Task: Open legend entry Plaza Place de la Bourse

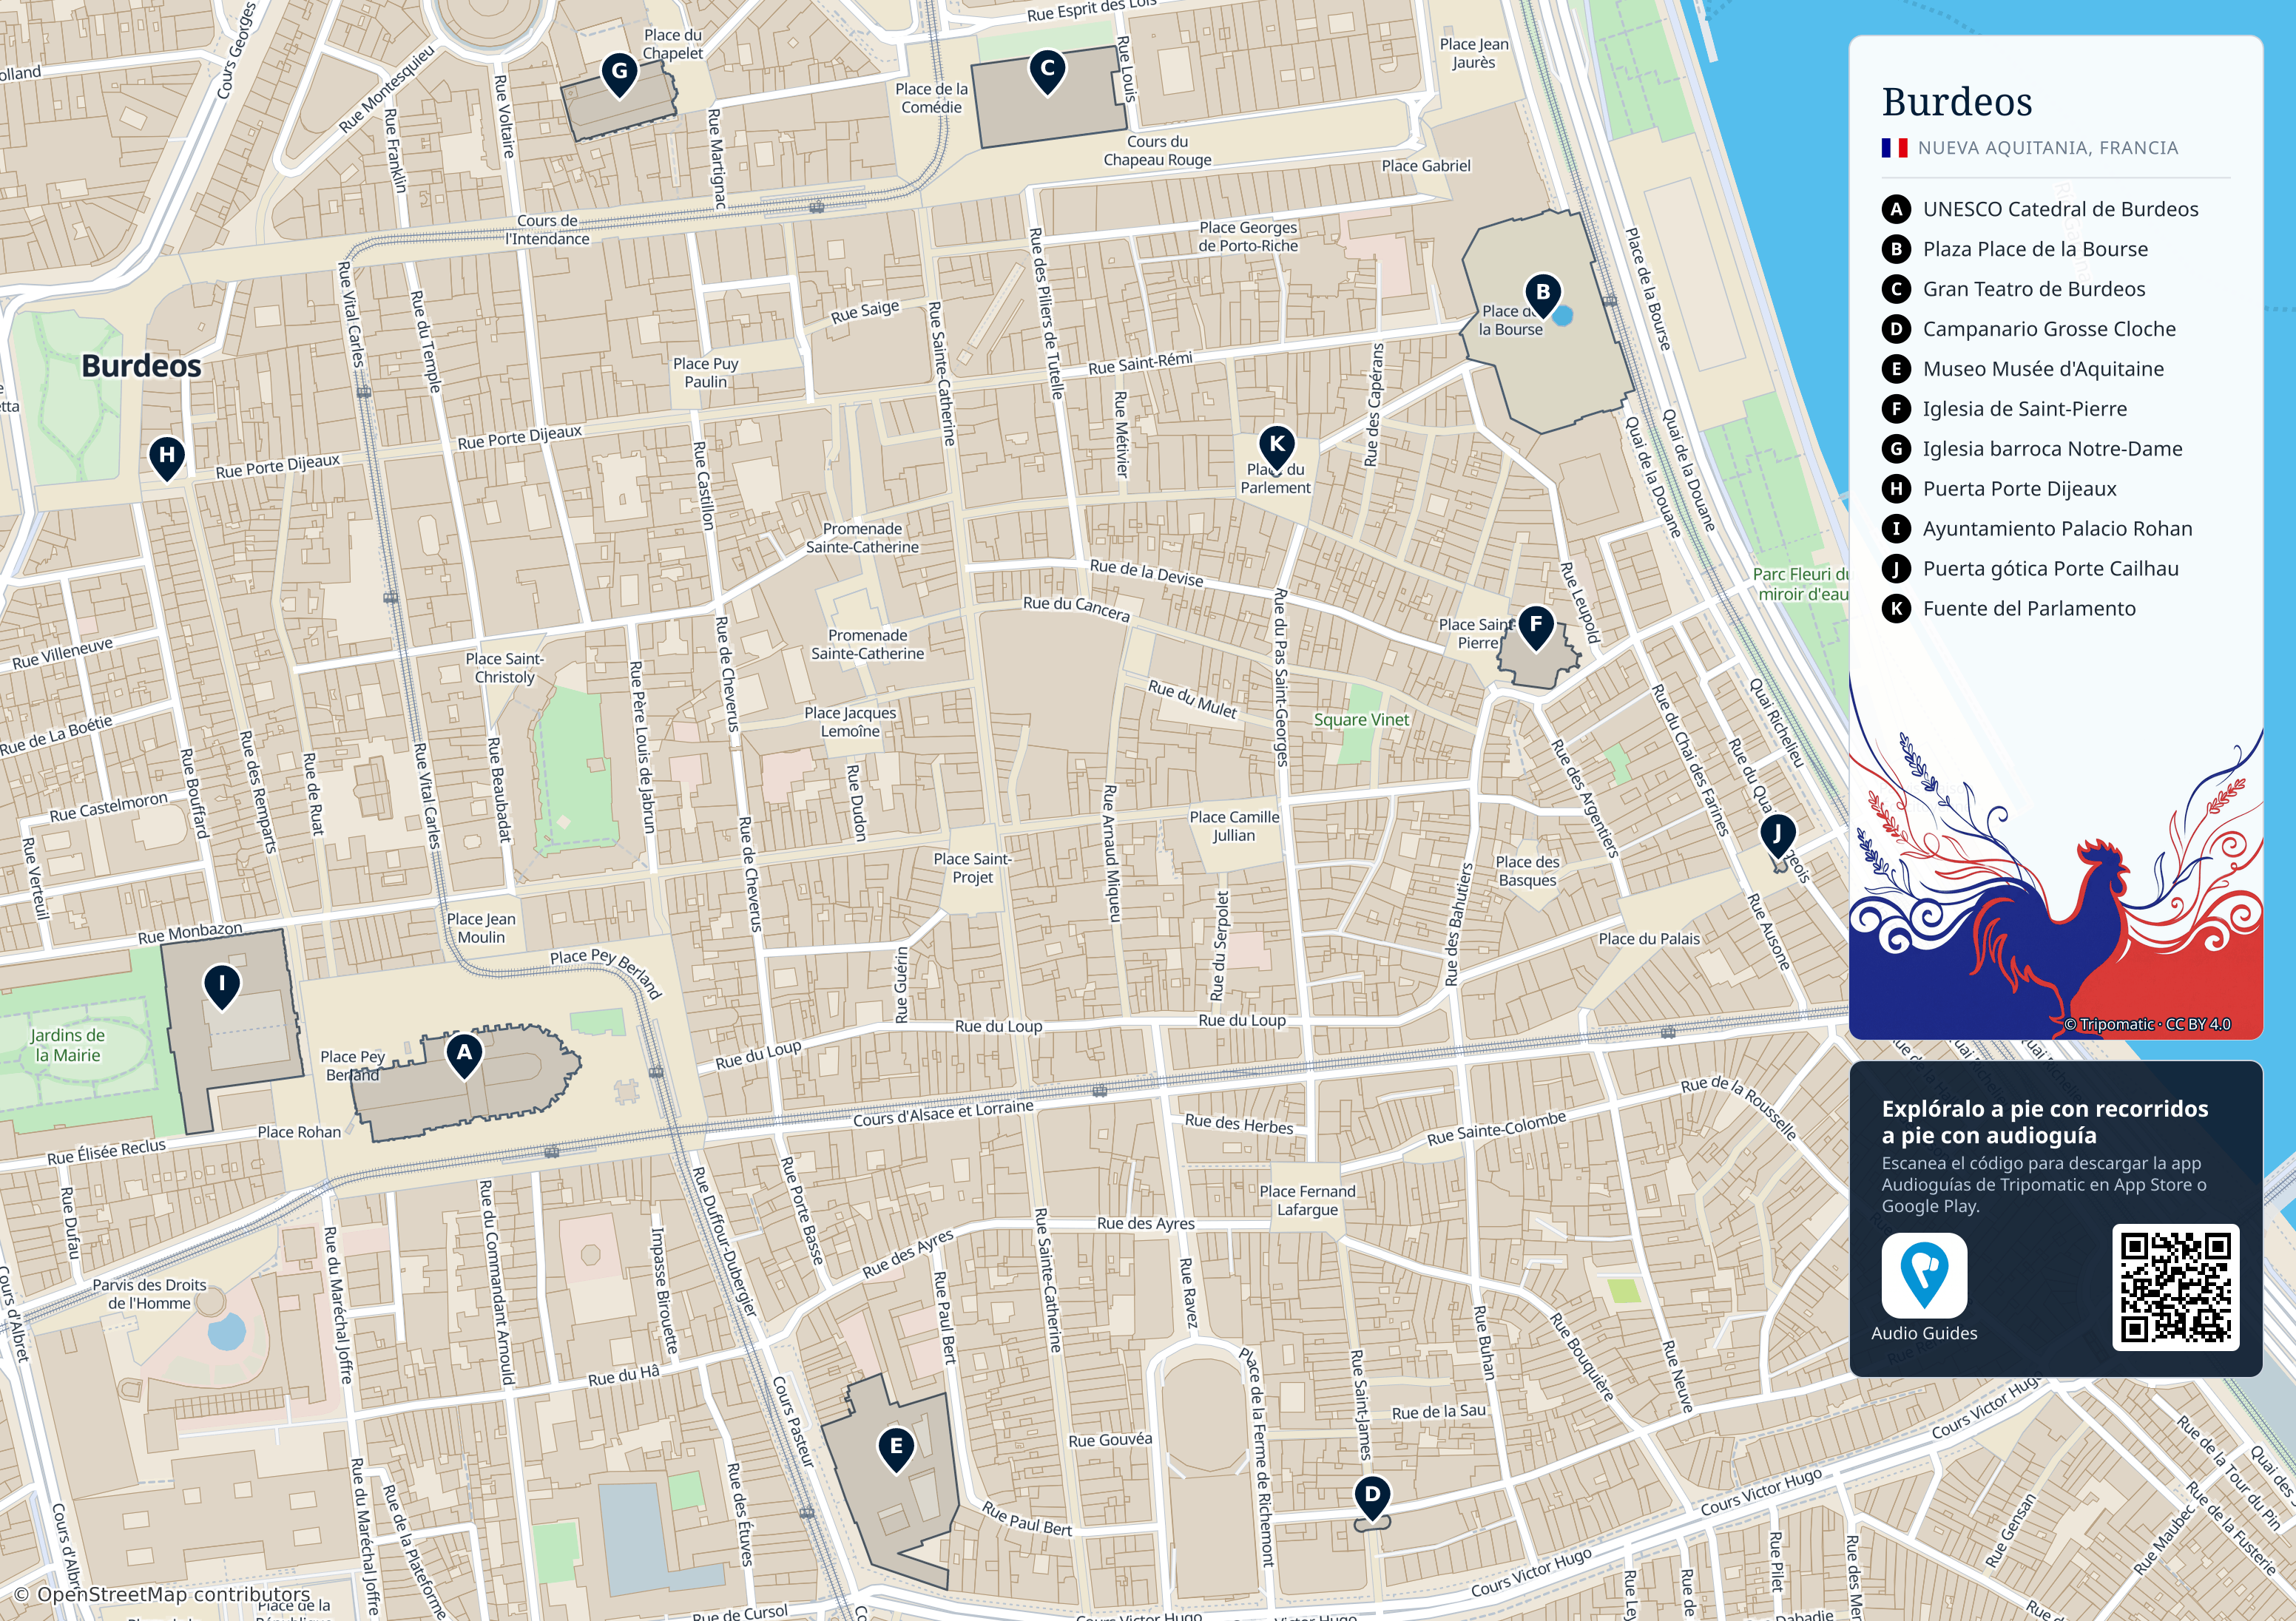Action: point(2015,249)
